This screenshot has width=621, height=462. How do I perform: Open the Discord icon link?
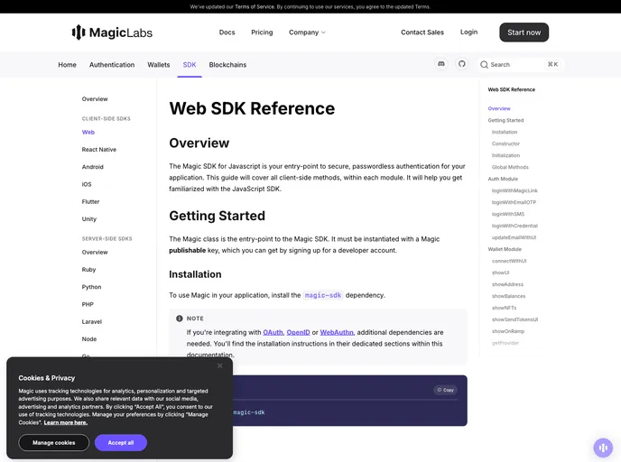441,64
